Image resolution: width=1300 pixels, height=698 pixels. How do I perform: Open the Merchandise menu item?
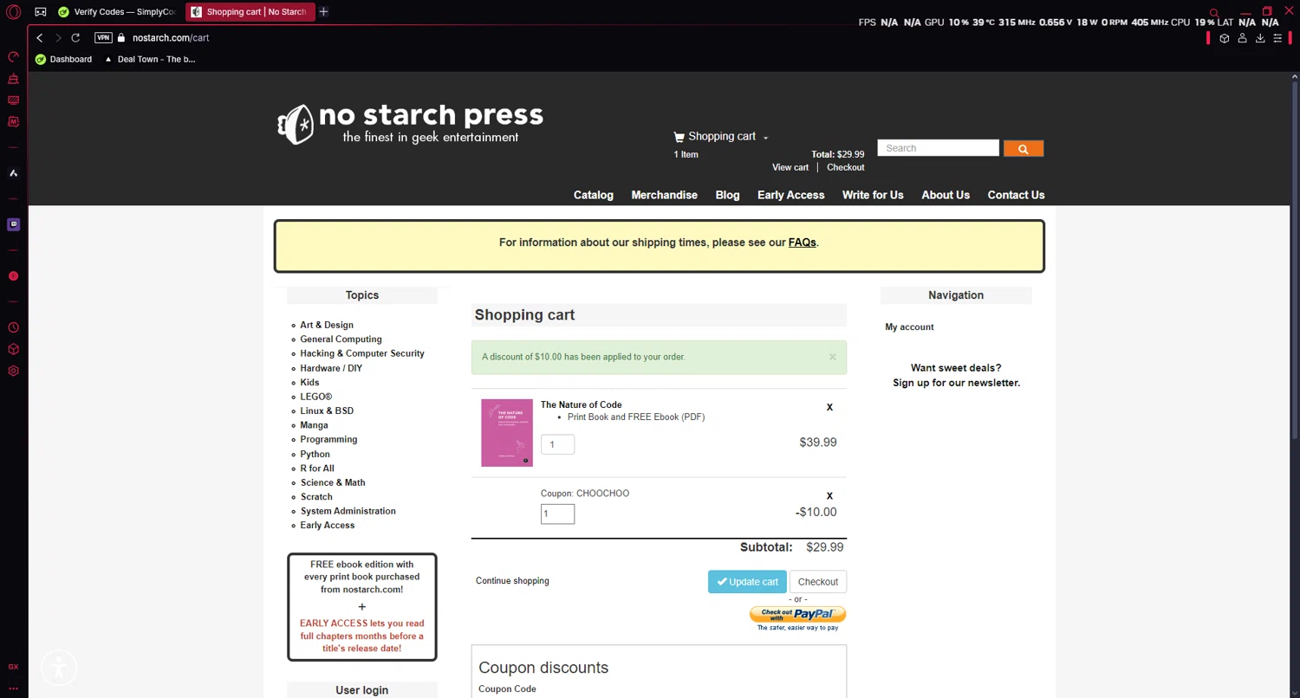coord(664,195)
